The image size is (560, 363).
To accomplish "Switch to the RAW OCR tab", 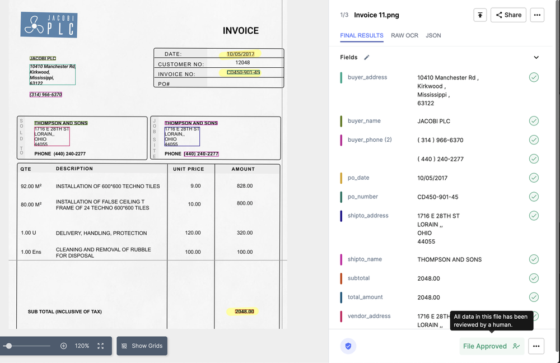I will point(404,35).
